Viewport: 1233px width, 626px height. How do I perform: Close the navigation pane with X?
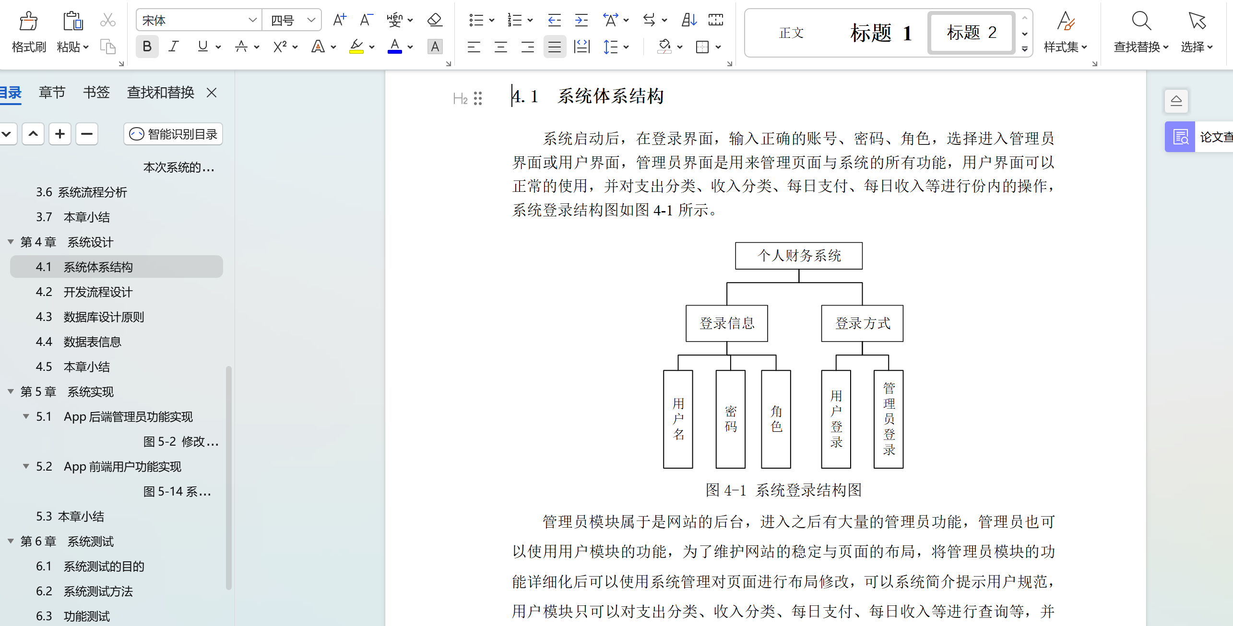pos(212,93)
